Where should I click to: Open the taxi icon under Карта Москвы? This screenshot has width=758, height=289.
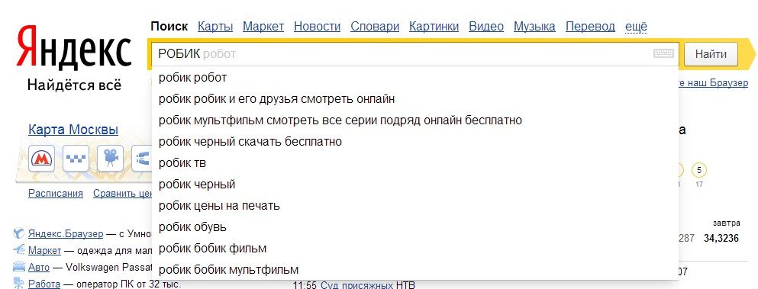[x=76, y=158]
